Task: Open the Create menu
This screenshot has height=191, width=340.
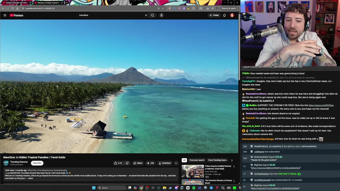Action: [214, 15]
